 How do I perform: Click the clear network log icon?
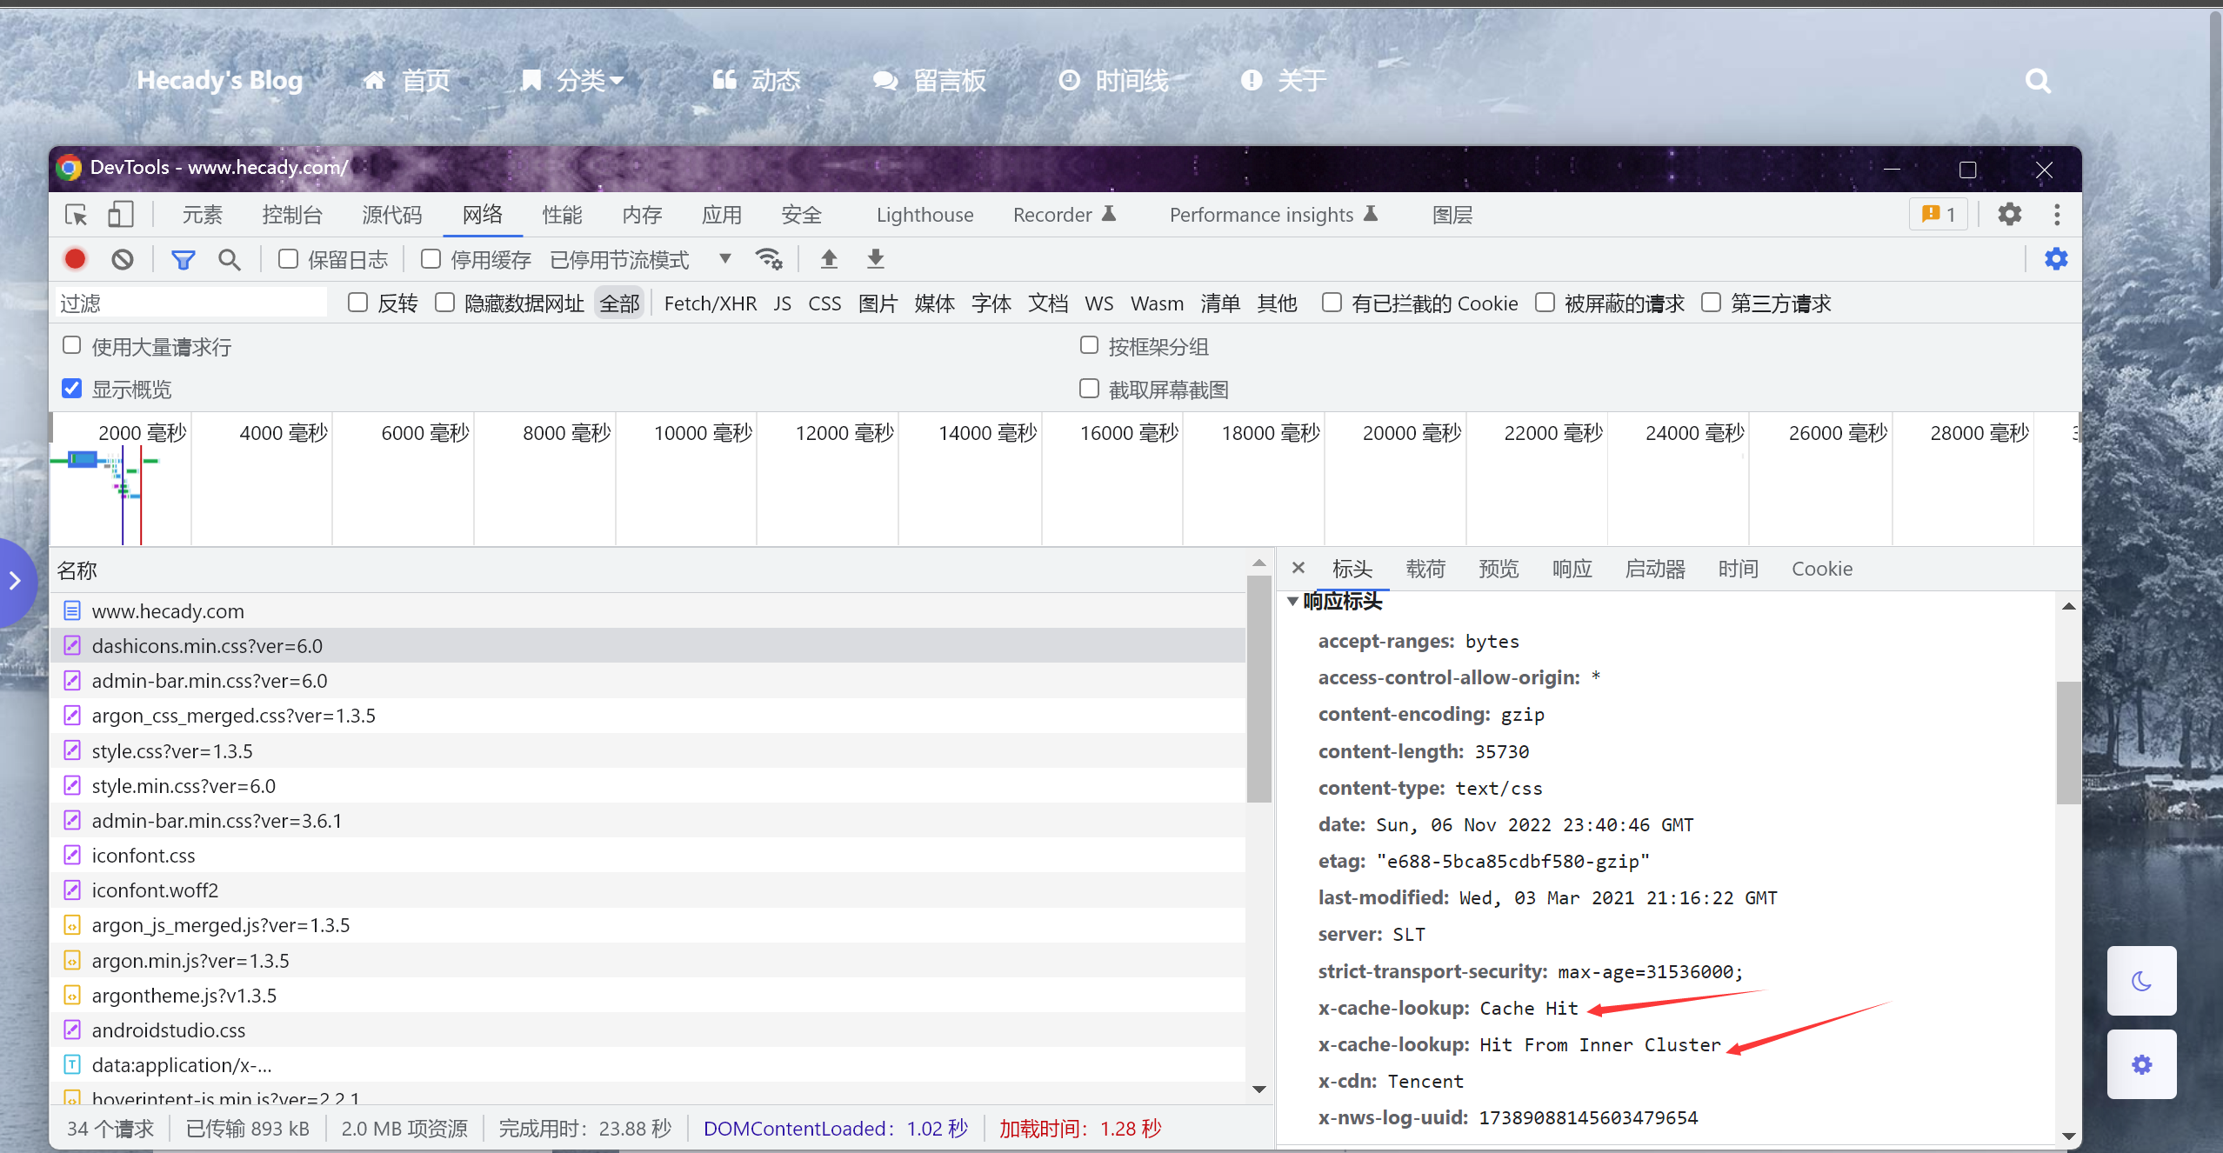pyautogui.click(x=123, y=259)
